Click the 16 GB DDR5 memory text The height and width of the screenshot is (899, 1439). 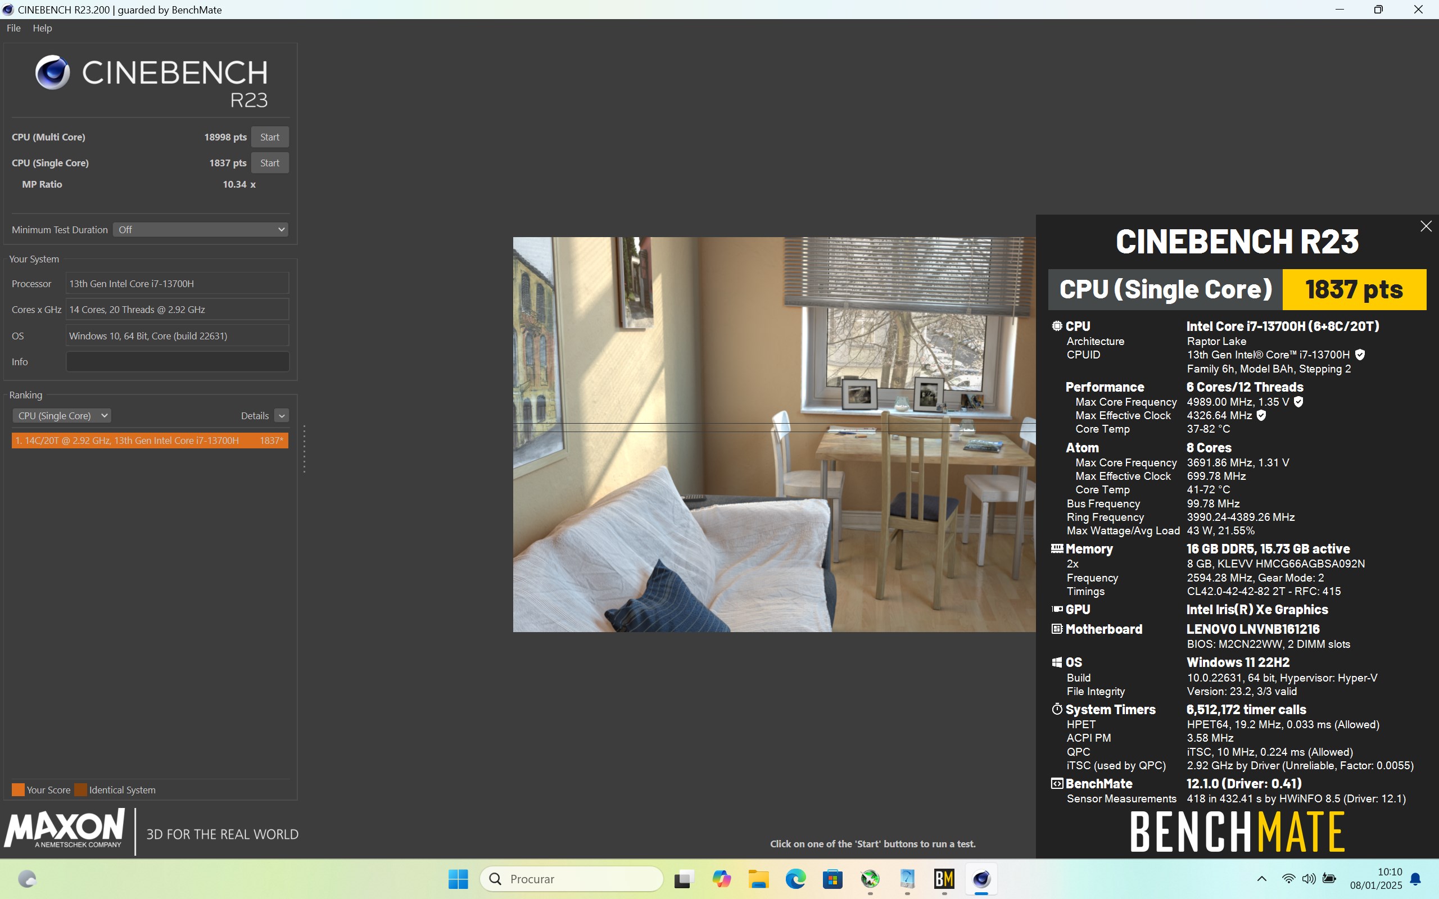coord(1268,549)
